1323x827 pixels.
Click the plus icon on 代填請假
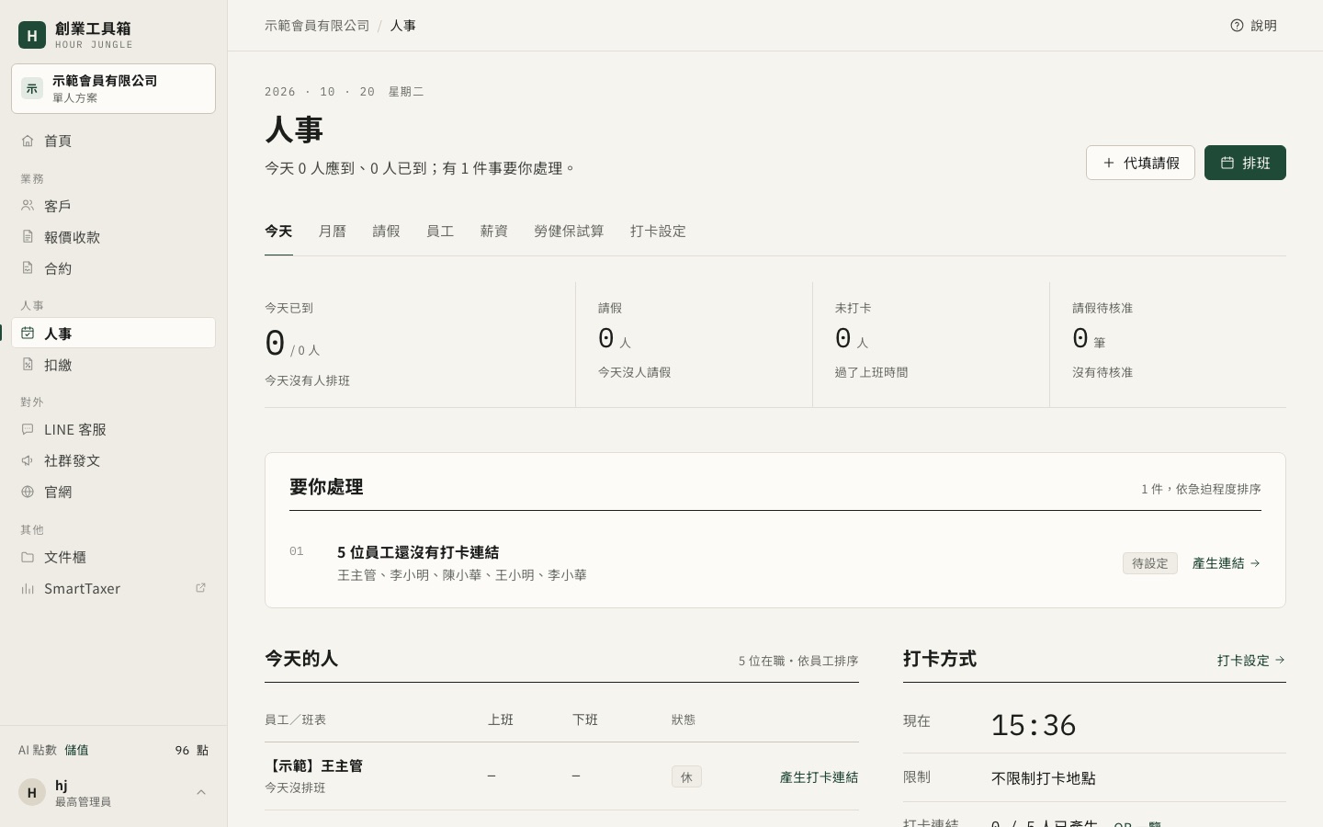tap(1109, 163)
